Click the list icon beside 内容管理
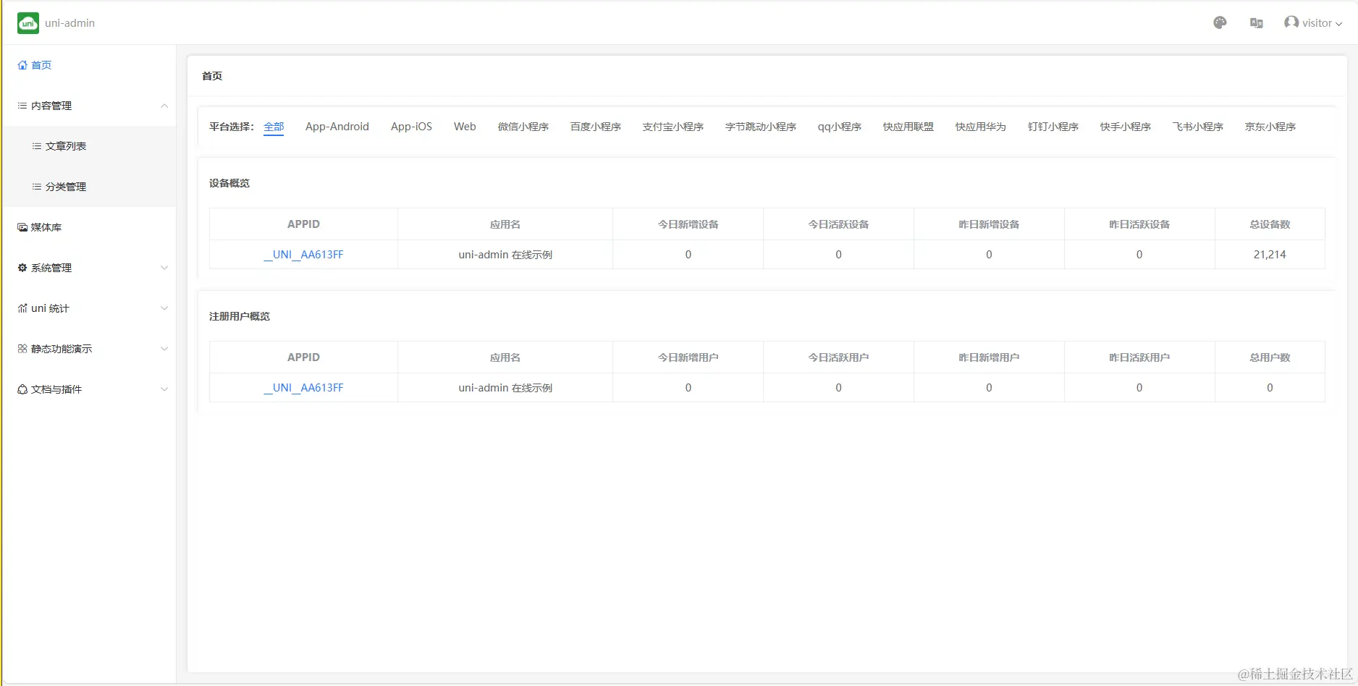The height and width of the screenshot is (686, 1358). tap(22, 106)
